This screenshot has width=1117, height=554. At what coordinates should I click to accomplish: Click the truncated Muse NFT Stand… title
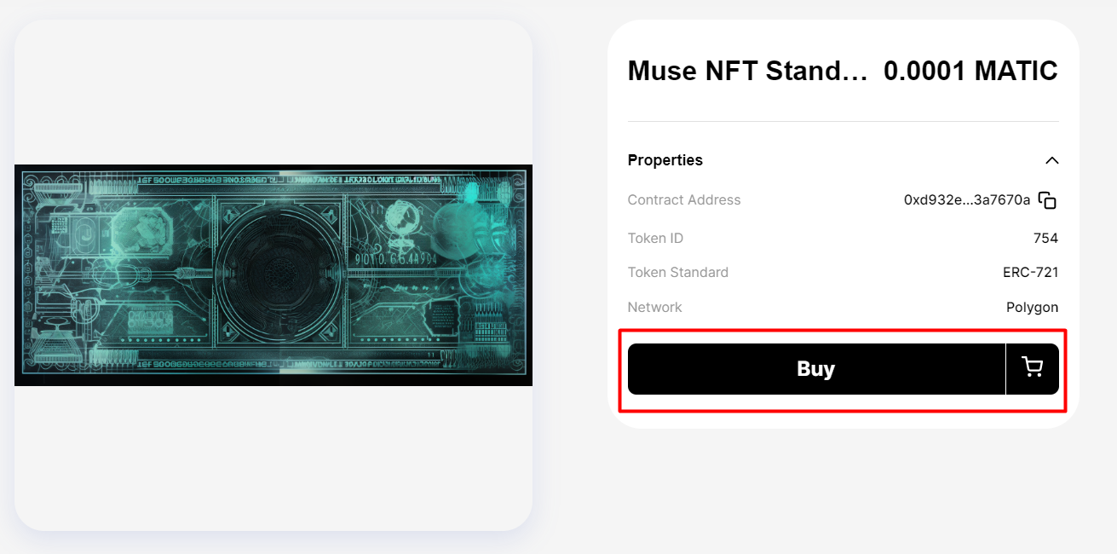tap(747, 71)
